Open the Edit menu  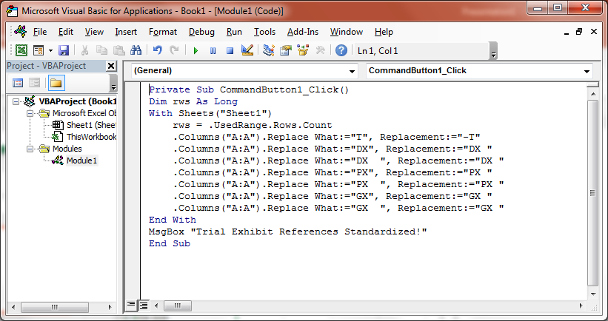[x=66, y=32]
